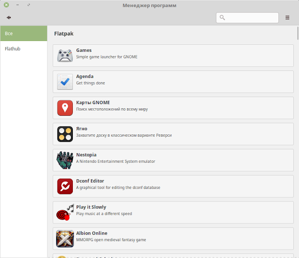This screenshot has width=299, height=258.
Task: Click the back arrow button
Action: coord(9,18)
